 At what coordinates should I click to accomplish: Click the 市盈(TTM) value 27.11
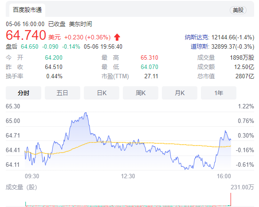(x=151, y=76)
